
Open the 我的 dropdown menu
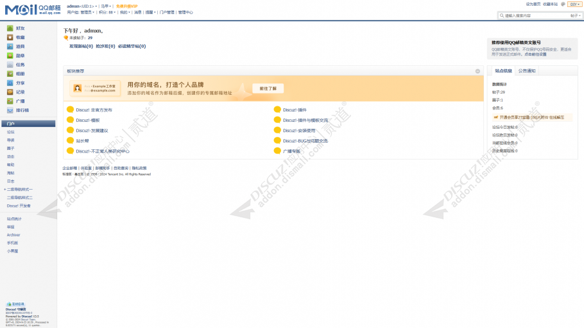[125, 12]
